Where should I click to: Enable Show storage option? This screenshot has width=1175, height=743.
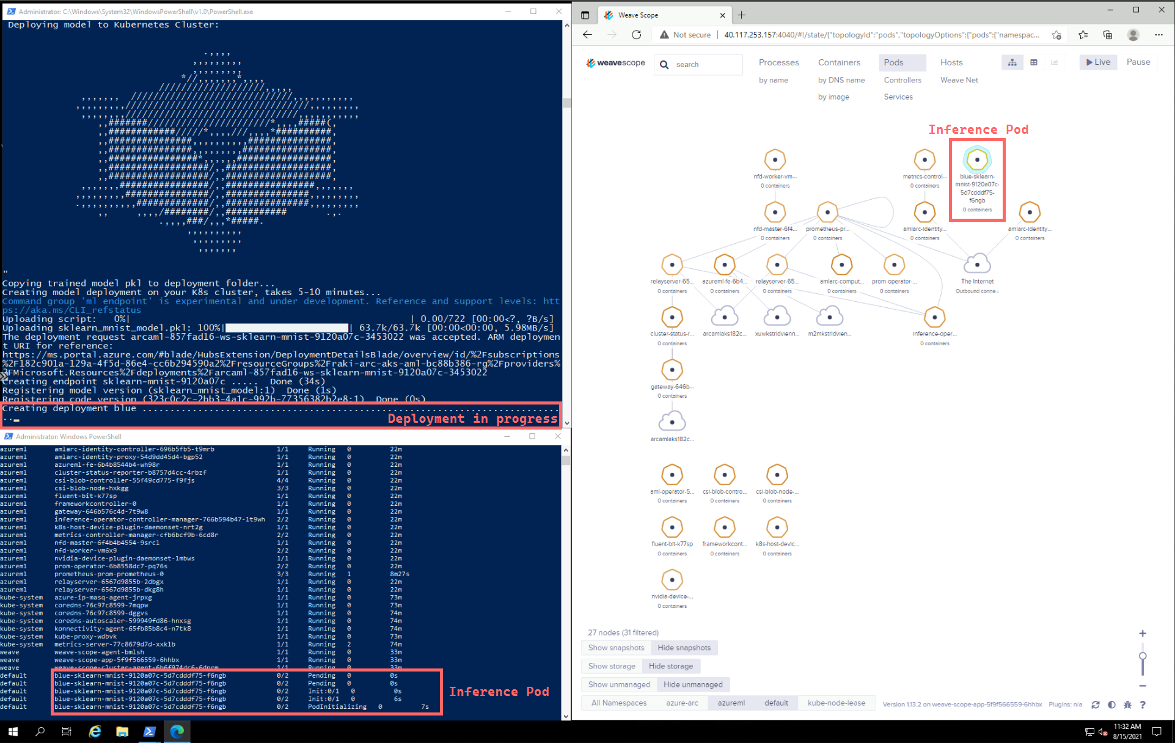click(x=612, y=666)
